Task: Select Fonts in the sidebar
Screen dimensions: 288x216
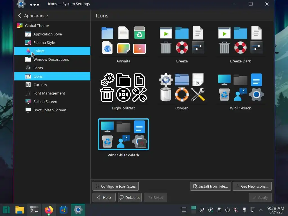Action: [x=52, y=68]
